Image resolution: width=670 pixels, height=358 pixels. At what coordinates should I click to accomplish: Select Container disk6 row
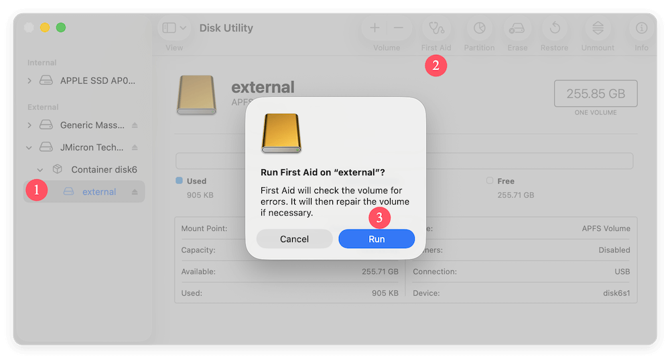[84, 169]
